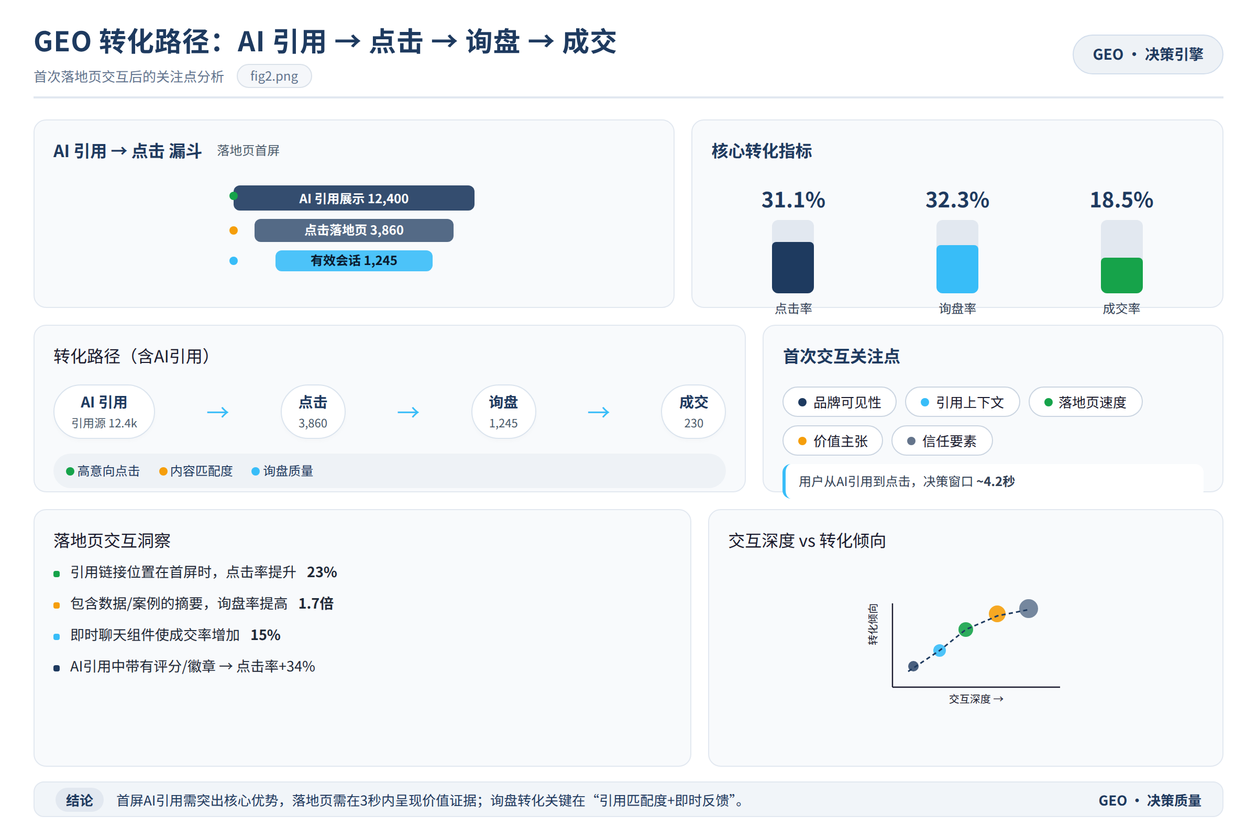Select the AI 引用展示 12,400 funnel bar
The width and height of the screenshot is (1257, 838).
coord(354,199)
